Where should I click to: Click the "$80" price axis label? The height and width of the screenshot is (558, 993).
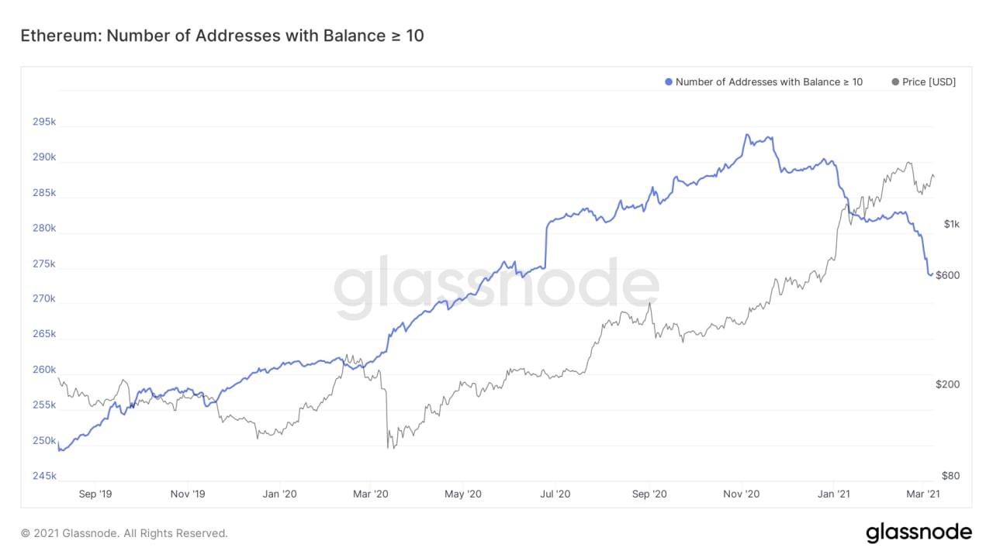(950, 476)
